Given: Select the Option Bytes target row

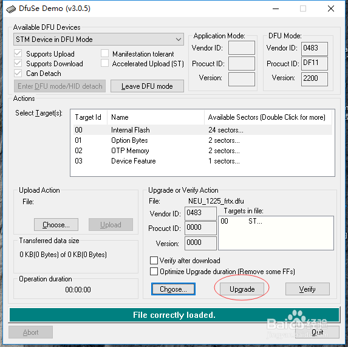Looking at the screenshot, I should click(x=203, y=140).
